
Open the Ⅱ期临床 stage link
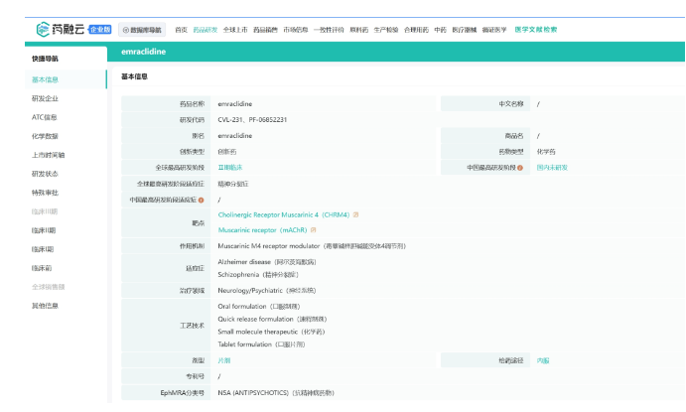click(229, 168)
